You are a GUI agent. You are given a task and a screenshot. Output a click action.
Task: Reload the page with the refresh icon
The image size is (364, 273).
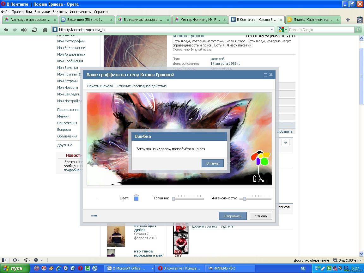click(x=34, y=30)
